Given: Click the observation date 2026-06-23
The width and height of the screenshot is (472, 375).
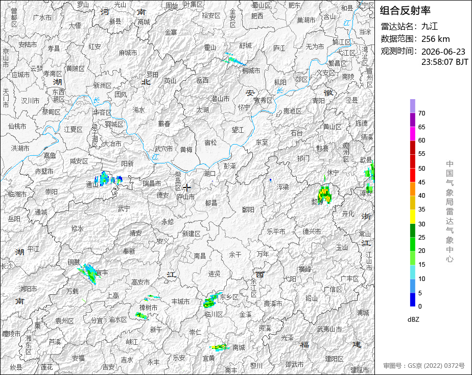Looking at the screenshot, I should pos(443,52).
